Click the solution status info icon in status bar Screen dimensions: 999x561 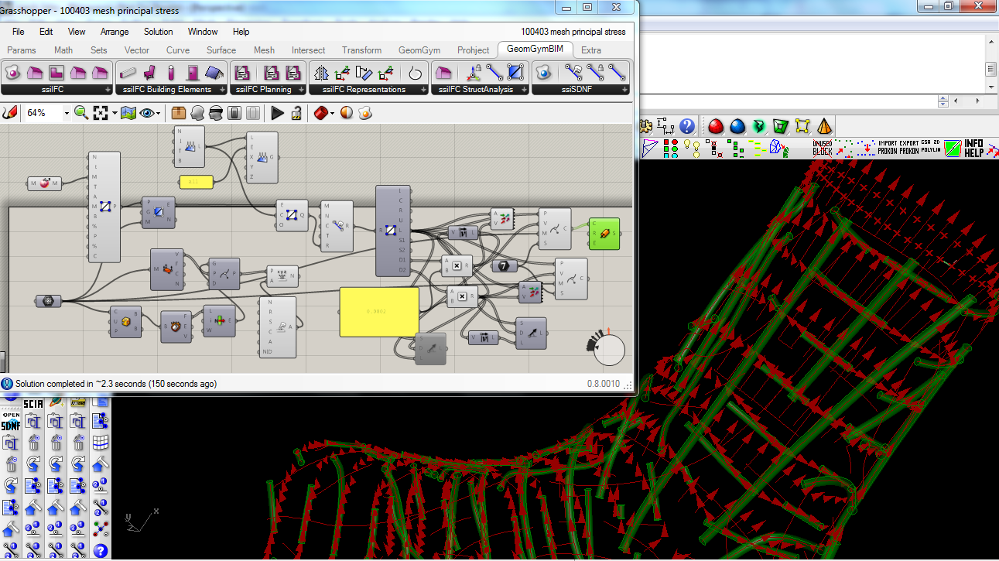7,384
